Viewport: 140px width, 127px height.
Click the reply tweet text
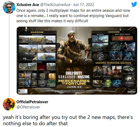click(x=68, y=120)
